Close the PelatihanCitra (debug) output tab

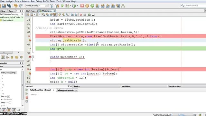point(53,90)
